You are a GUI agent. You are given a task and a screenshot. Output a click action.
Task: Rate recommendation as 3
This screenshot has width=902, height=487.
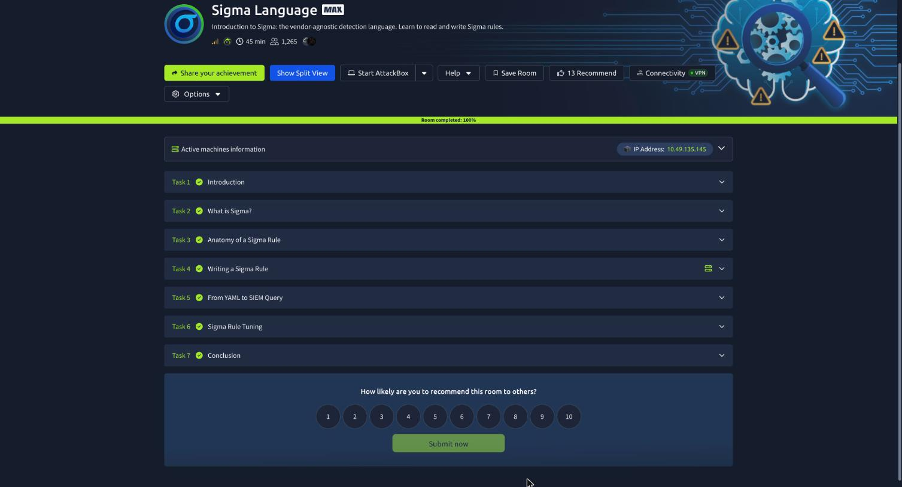[x=381, y=416]
